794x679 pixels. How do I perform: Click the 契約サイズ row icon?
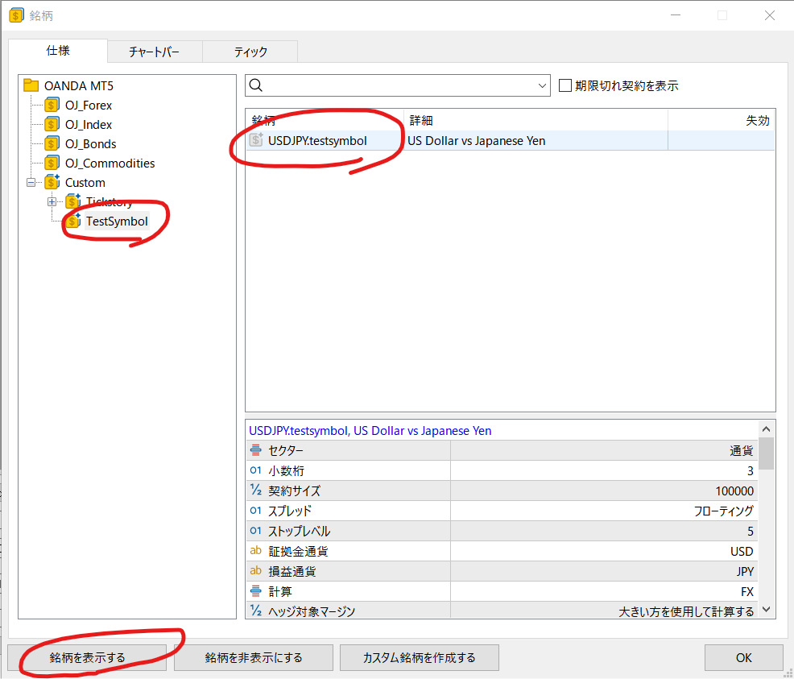point(256,491)
